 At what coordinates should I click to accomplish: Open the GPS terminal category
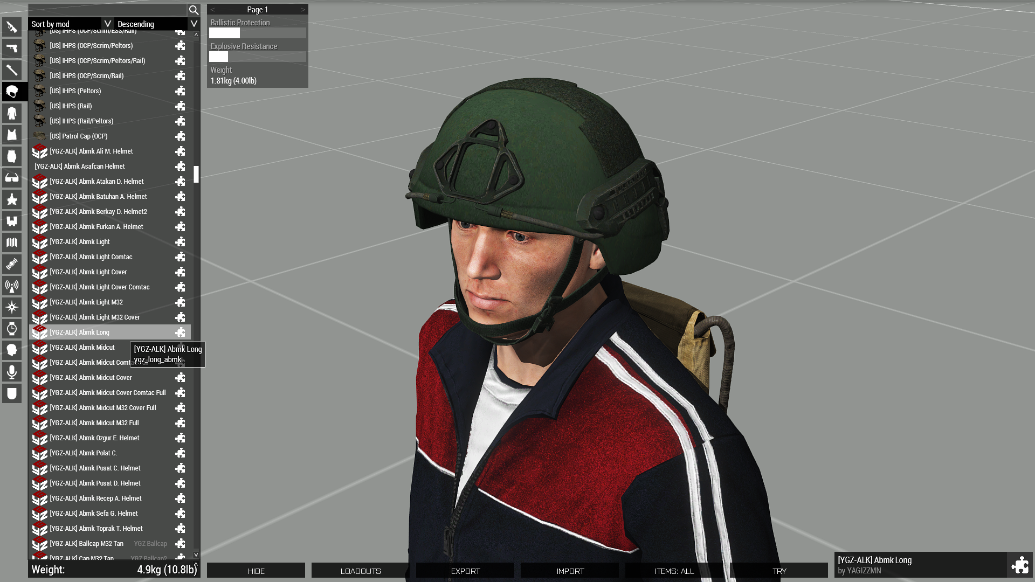coord(12,264)
